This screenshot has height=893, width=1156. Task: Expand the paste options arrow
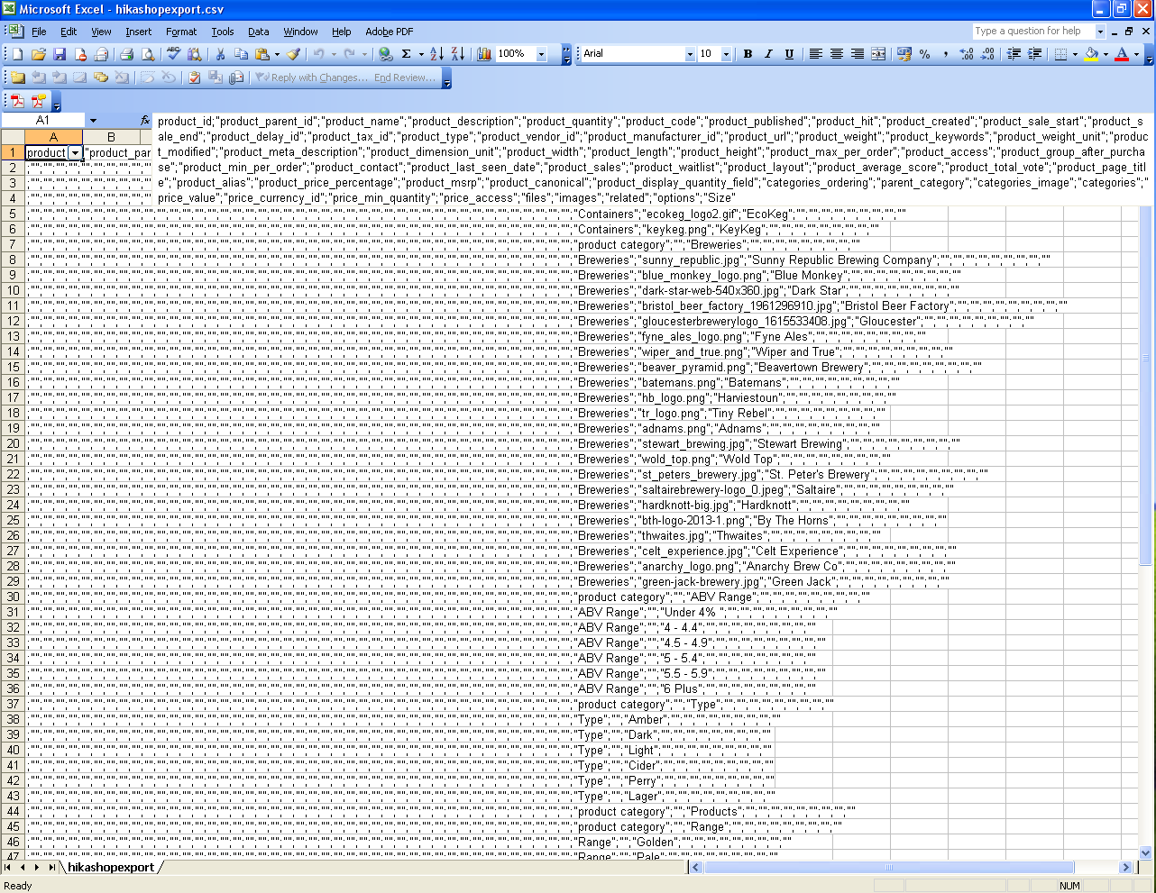click(276, 54)
